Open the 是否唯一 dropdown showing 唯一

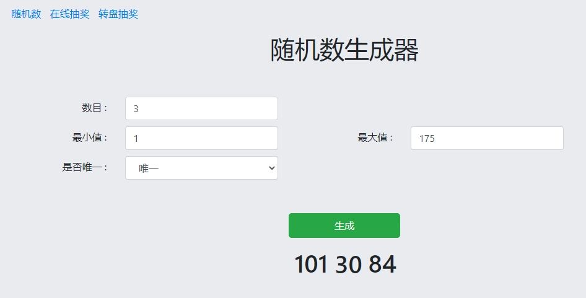(201, 168)
